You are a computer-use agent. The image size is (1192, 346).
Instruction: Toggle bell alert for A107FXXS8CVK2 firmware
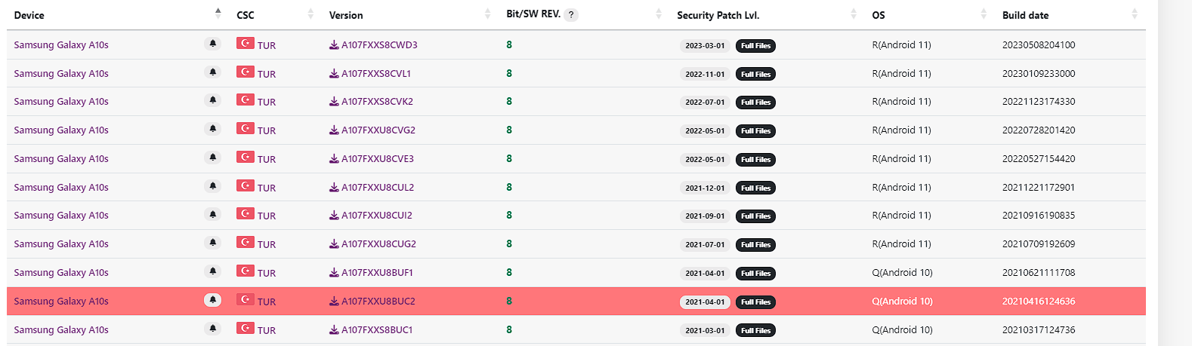point(213,101)
